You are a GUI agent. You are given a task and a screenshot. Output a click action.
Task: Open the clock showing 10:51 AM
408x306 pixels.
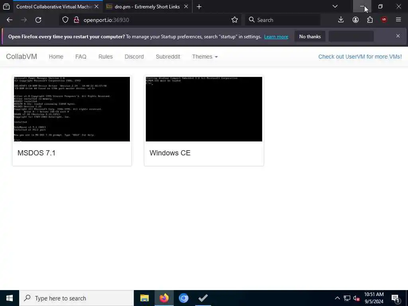pyautogui.click(x=374, y=298)
